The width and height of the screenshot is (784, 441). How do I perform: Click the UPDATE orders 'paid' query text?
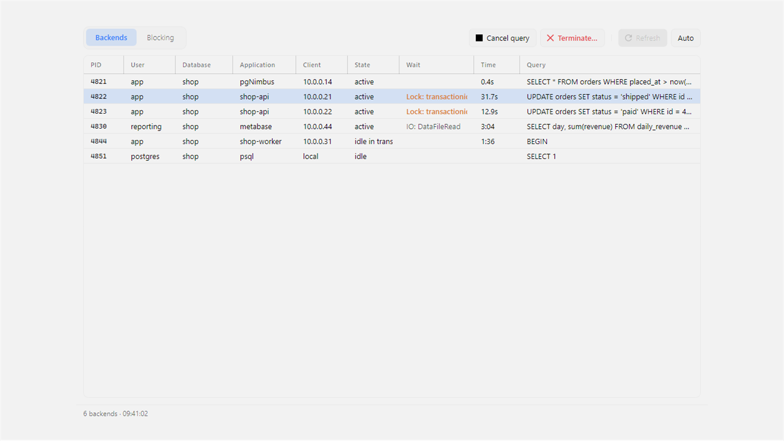coord(610,112)
